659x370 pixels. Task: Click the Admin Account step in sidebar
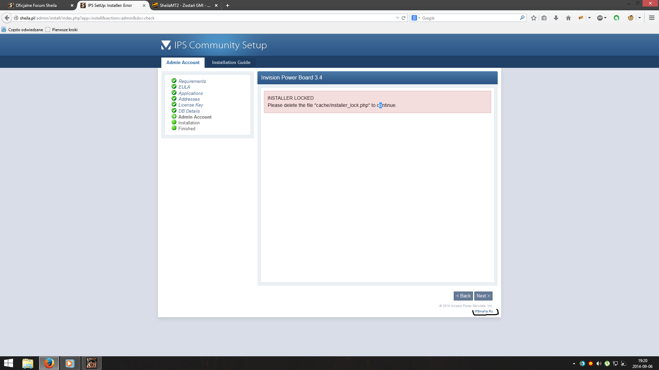[x=195, y=117]
